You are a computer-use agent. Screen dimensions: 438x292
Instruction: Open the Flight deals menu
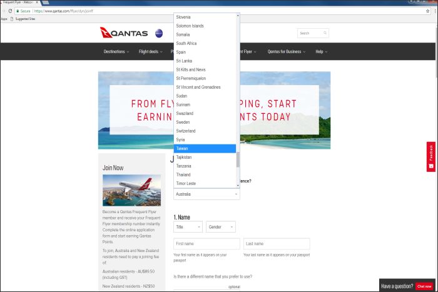(151, 51)
